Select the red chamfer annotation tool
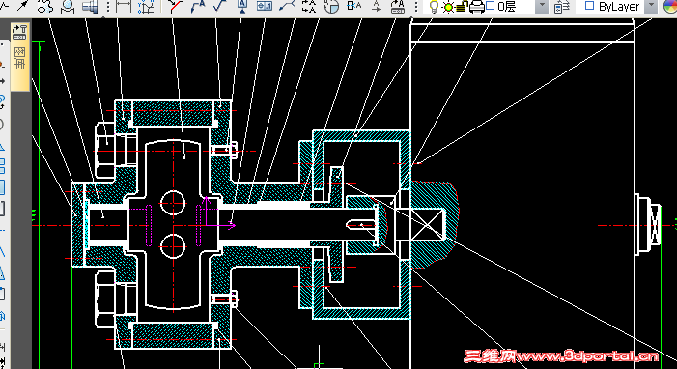Image resolution: width=677 pixels, height=369 pixels. pos(176,6)
